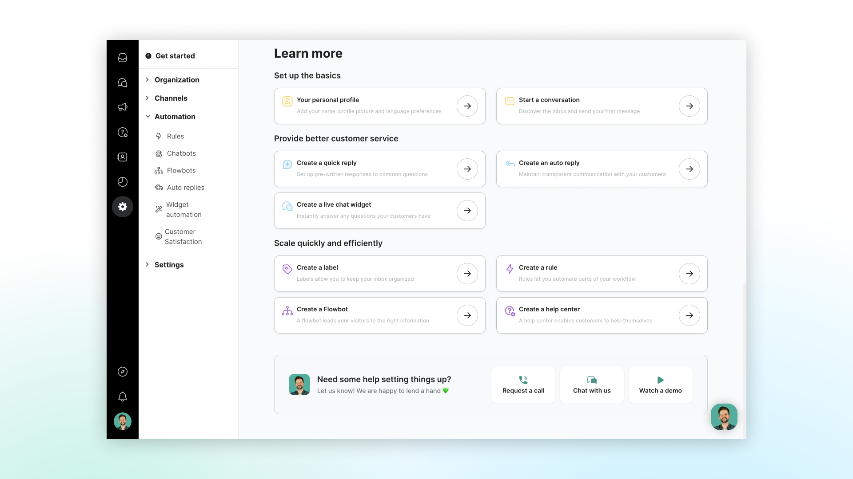Open the help center sidebar icon

(x=123, y=132)
